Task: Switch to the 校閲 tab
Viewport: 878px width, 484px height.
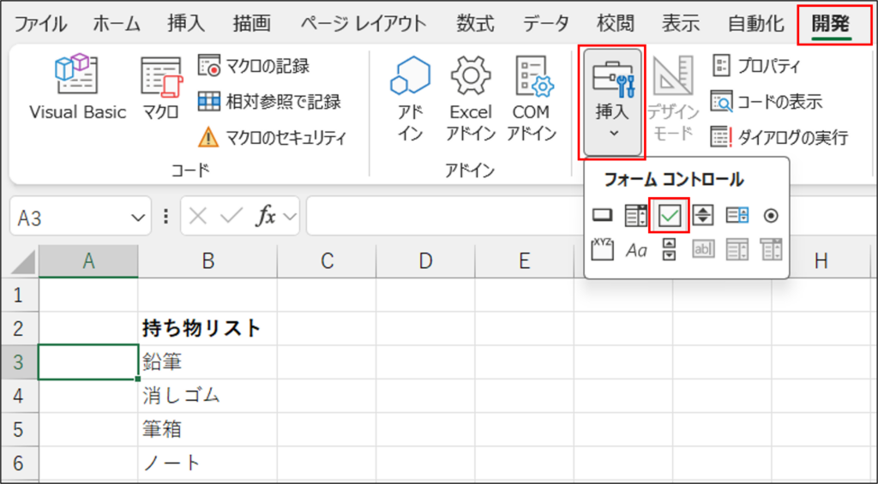Action: click(616, 23)
